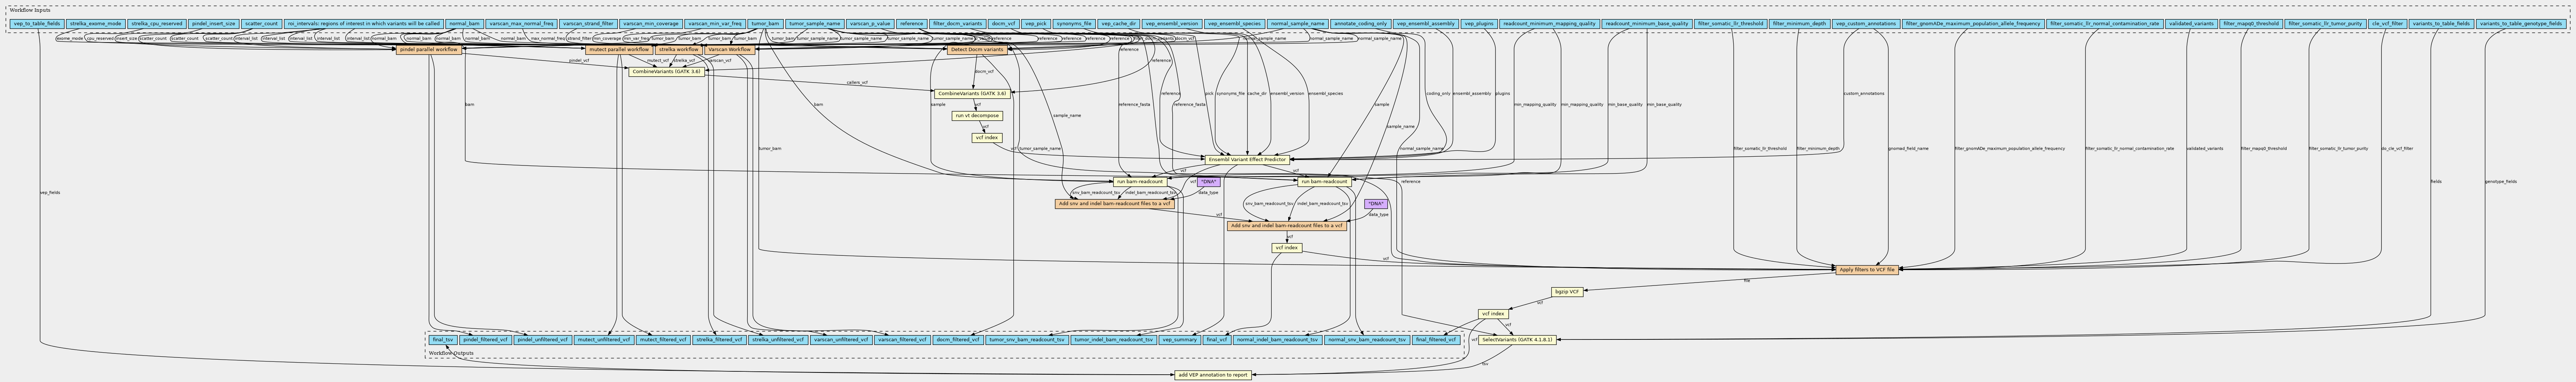Click the validated_variants input node
This screenshot has height=382, width=2576.
coord(2191,23)
